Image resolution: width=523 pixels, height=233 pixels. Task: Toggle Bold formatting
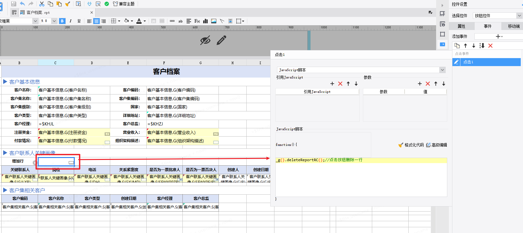click(62, 21)
